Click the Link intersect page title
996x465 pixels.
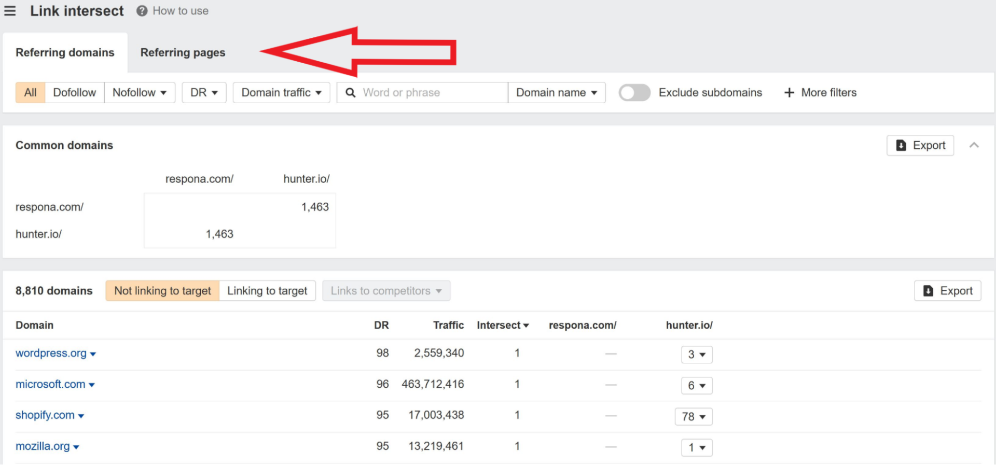77,11
